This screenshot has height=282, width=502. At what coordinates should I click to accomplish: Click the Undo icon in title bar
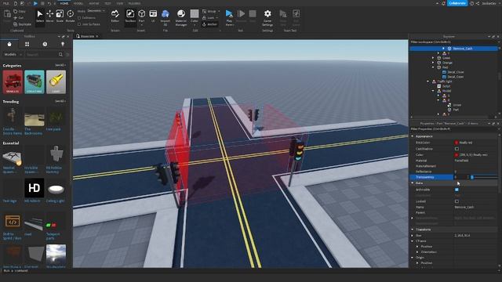(49, 3)
